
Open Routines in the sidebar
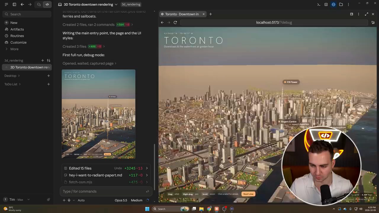click(x=17, y=36)
